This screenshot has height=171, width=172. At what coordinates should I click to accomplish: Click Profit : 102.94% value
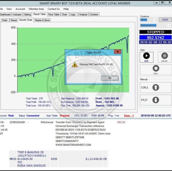click(105, 102)
